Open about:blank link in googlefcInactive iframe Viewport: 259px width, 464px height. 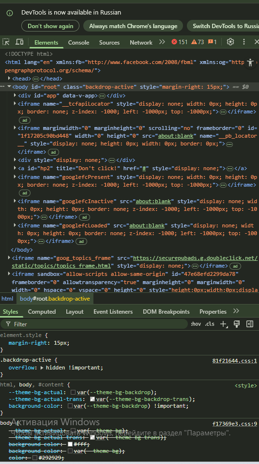coord(153,201)
